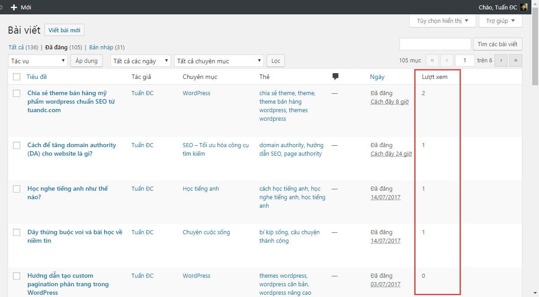Viewport: 539px width, 297px height.
Task: Switch to the 'Bản nháp' posts filter
Action: 101,47
